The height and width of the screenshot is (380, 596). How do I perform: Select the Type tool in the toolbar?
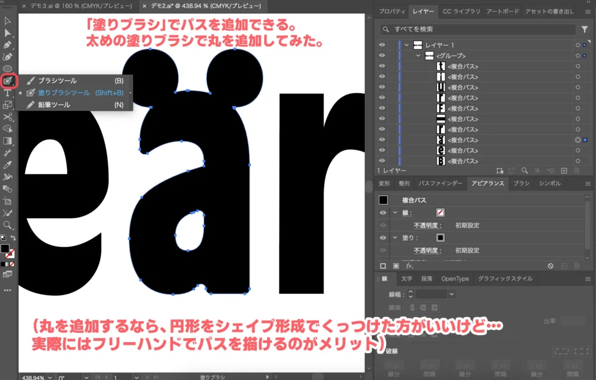click(8, 93)
